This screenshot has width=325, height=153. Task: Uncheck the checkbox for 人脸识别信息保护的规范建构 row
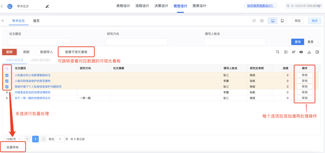point(7,81)
